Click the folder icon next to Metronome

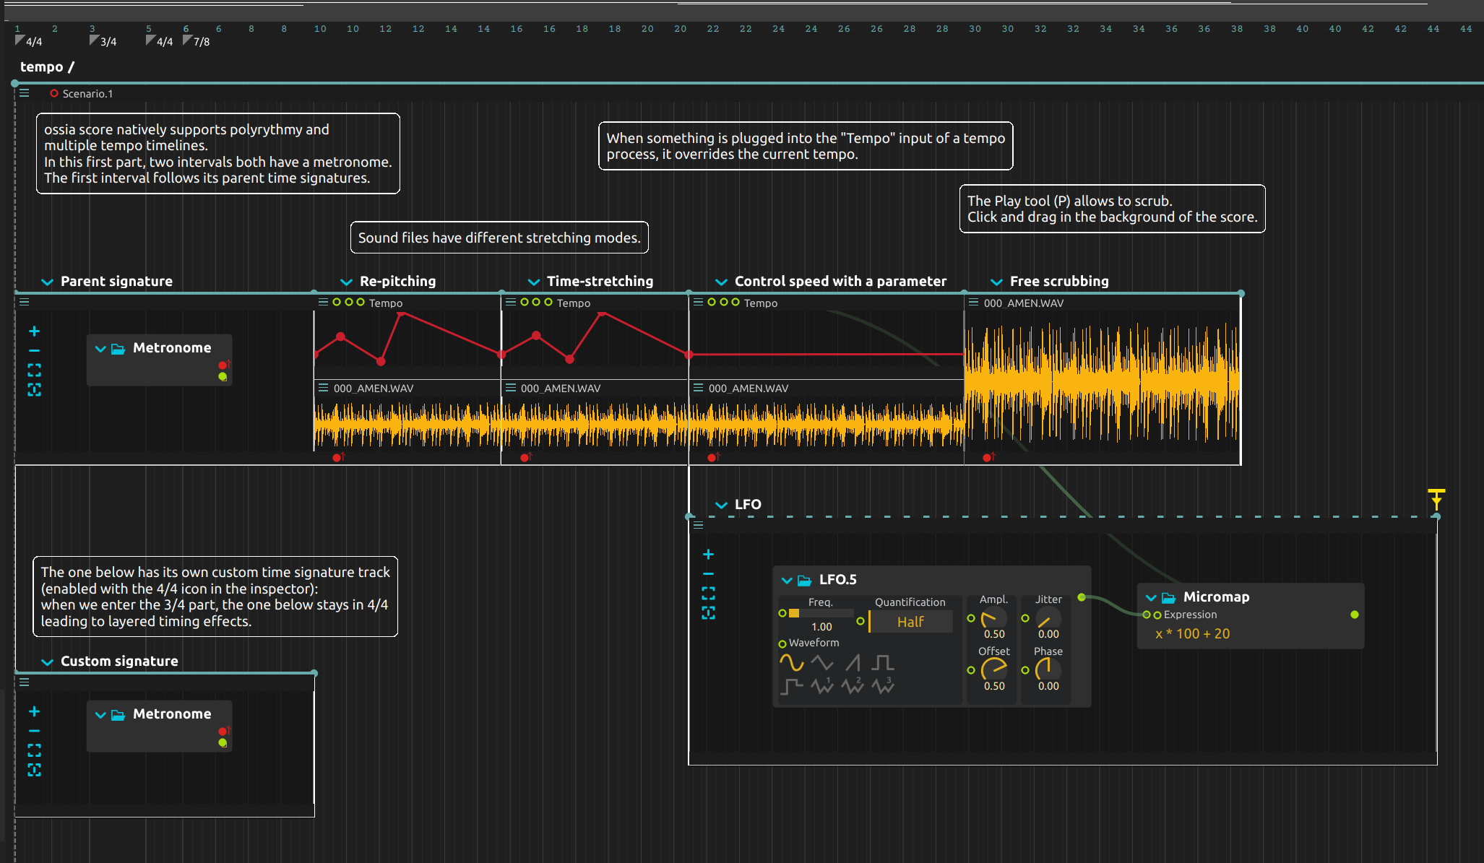(118, 349)
